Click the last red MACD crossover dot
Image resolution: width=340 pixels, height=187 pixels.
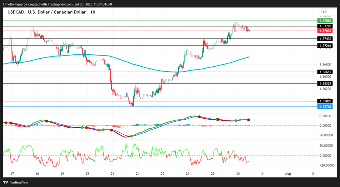pyautogui.click(x=249, y=120)
